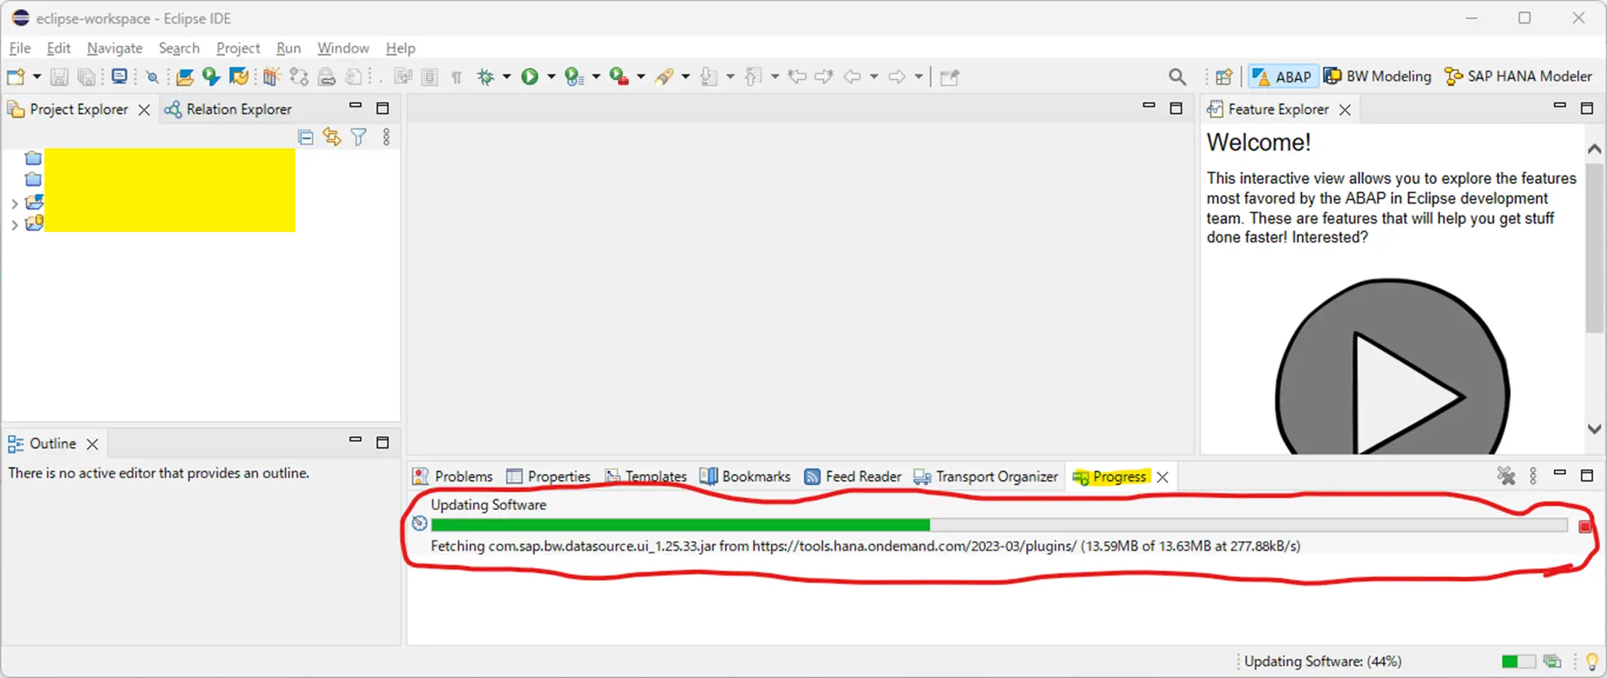Click the blue monitor console toolbar icon

[x=119, y=77]
